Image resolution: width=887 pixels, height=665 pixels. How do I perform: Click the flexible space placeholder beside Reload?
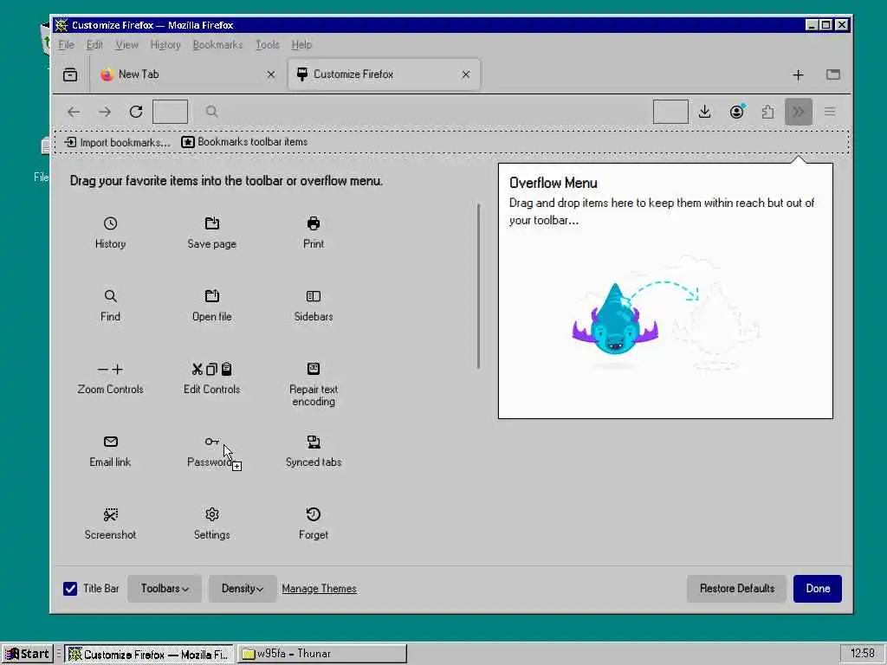coord(171,112)
